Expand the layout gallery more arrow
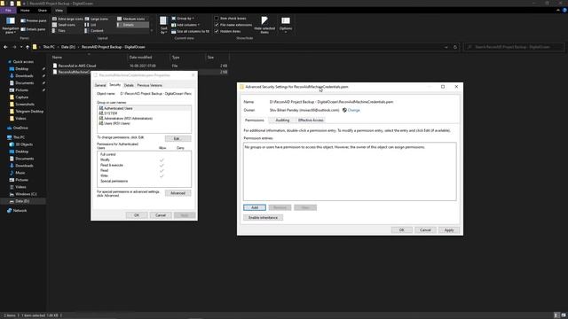The image size is (568, 319). click(152, 31)
